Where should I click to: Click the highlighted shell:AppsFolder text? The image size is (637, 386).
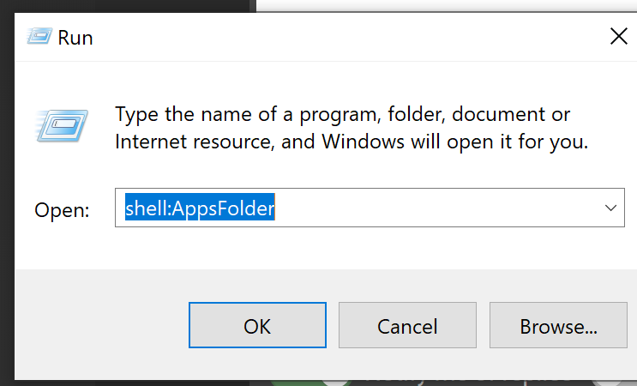click(200, 208)
